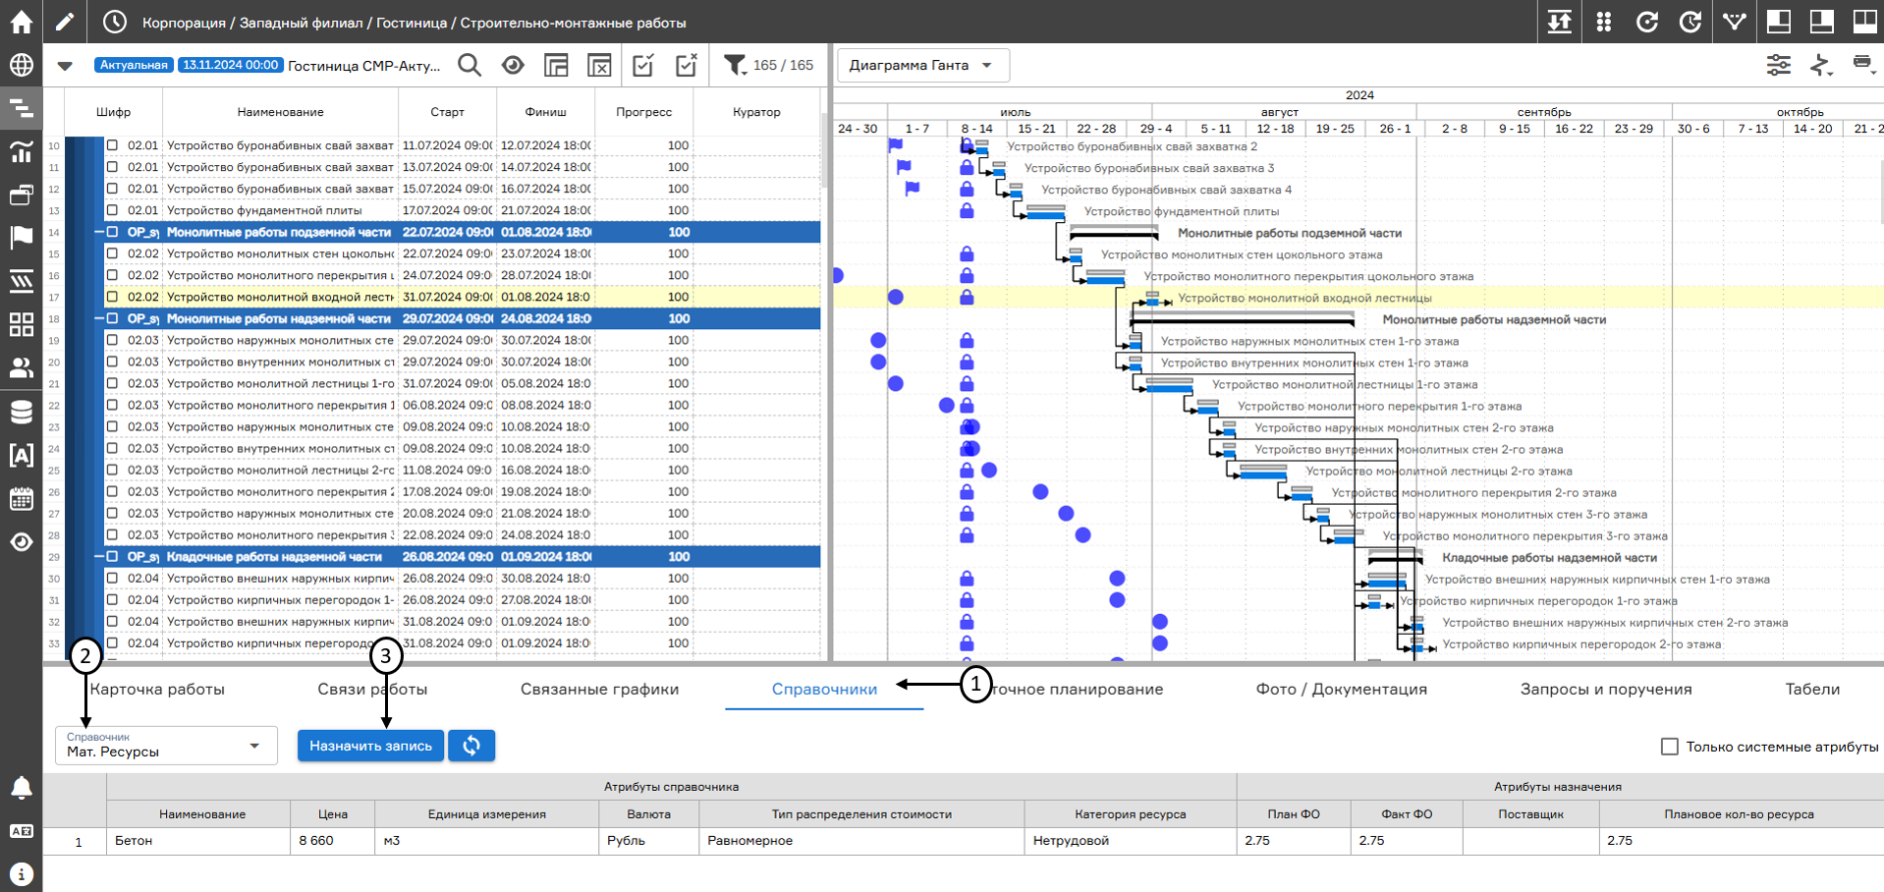Click the refresh-with-clock icon
Screen dimensions: 1884x892
[1690, 22]
